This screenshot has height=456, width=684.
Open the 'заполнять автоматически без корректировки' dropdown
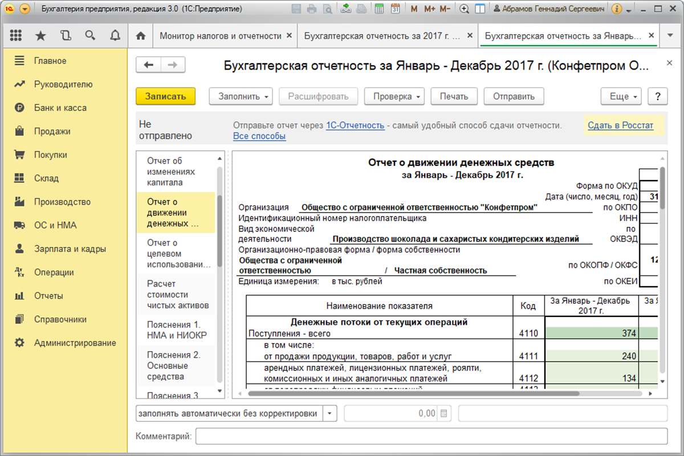[329, 414]
